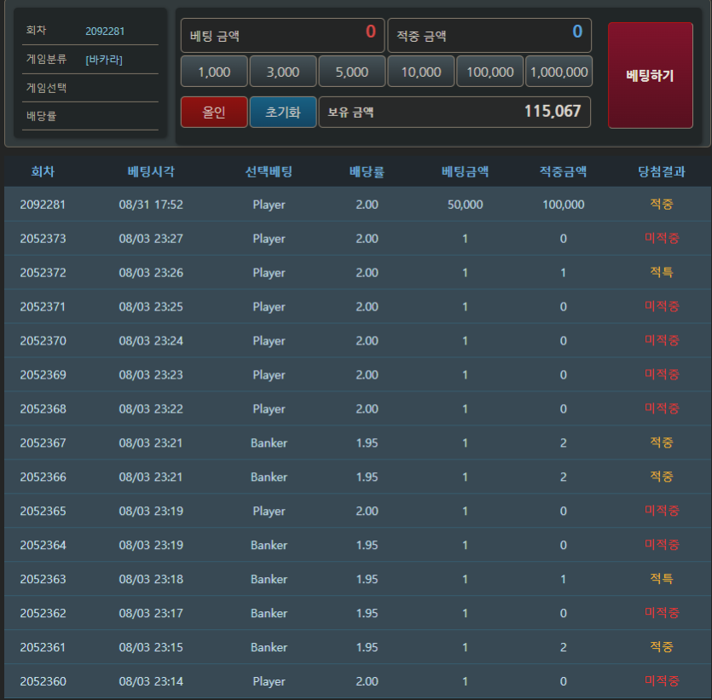712x700 pixels.
Task: Click round number 2052366
Action: 43,477
